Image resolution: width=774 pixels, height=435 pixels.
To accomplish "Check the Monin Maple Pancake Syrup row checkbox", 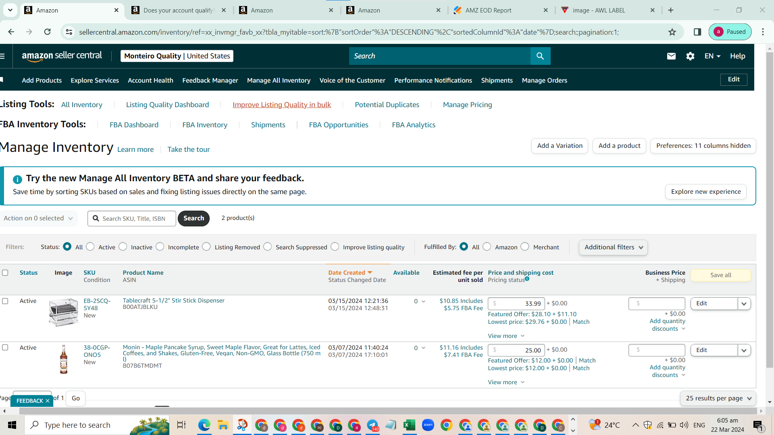I will point(5,347).
